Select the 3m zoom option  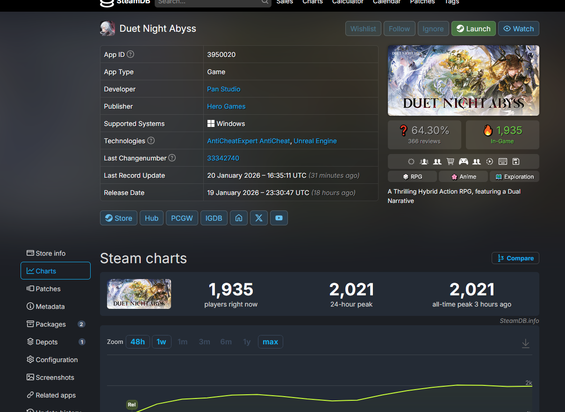coord(204,342)
